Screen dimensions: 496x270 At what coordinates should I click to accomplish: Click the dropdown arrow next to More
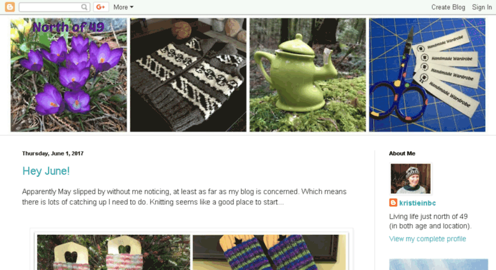pyautogui.click(x=132, y=7)
